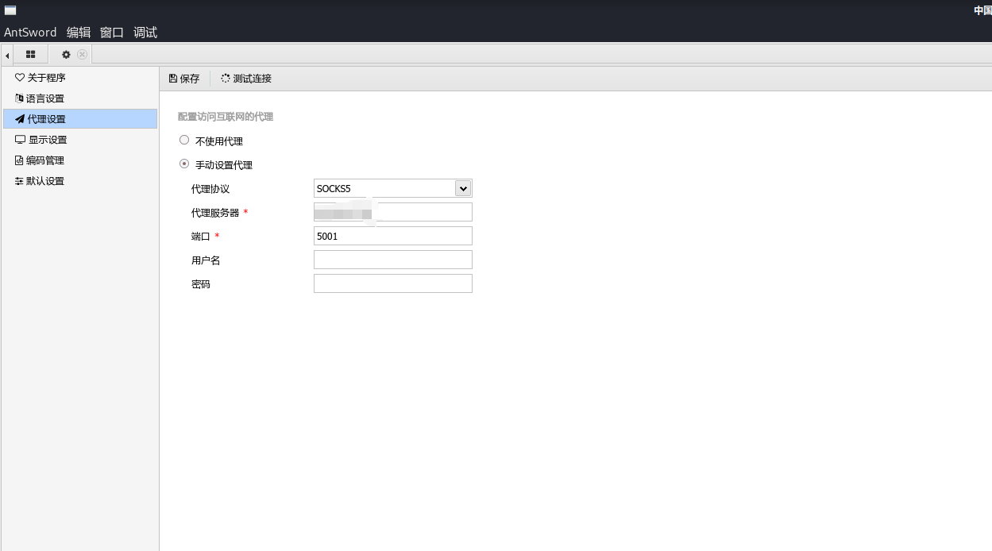Close the settings tab with X icon

(82, 54)
